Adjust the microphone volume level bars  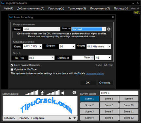coord(32,93)
